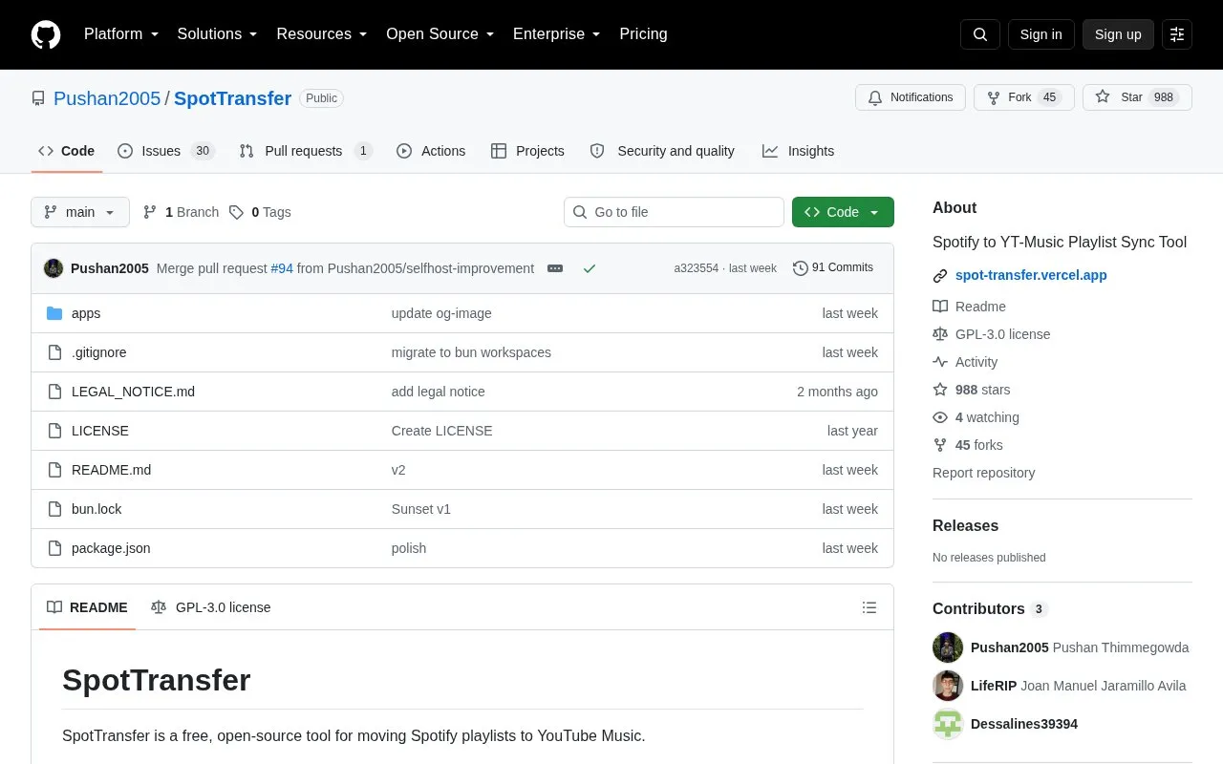The image size is (1223, 764).
Task: Open the Security and quality tab
Action: pyautogui.click(x=662, y=151)
